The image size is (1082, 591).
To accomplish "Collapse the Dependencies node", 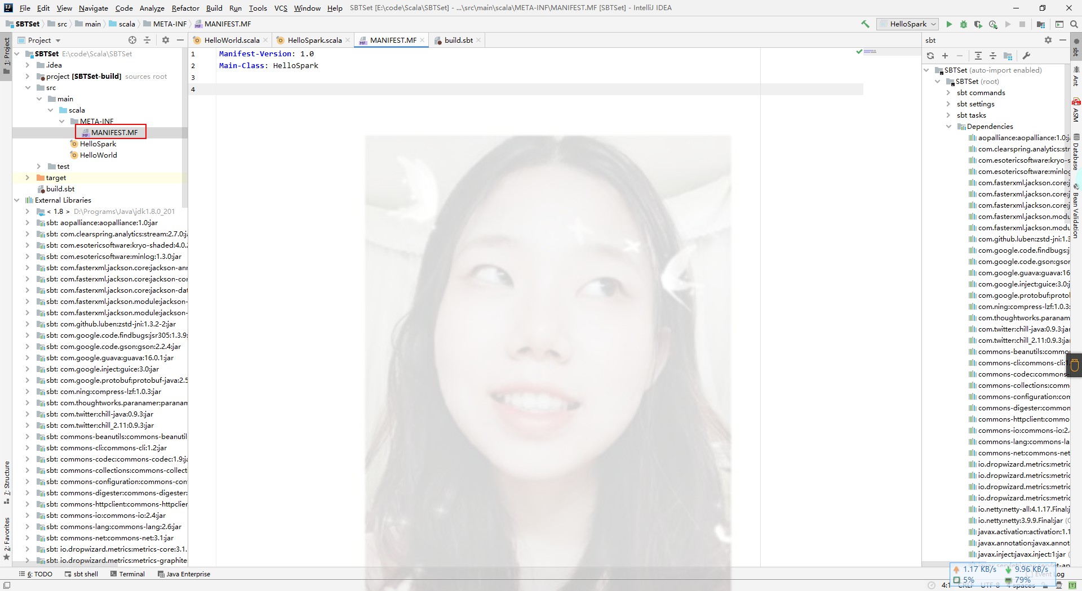I will [x=949, y=126].
